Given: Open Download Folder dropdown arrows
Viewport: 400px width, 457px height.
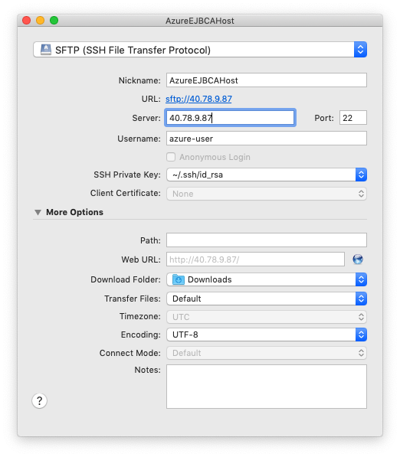Looking at the screenshot, I should 361,279.
